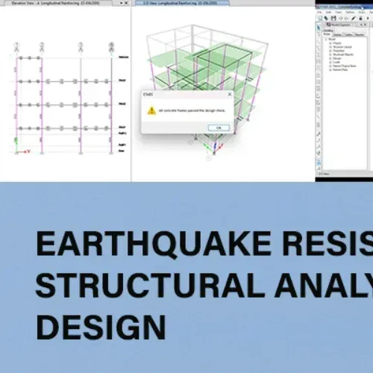Expand the Structural Objects tree node
This screenshot has width=373, height=373.
(x=330, y=54)
